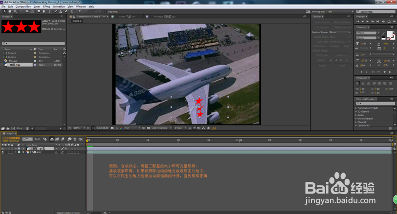Click Search Help input field
The height and width of the screenshot is (214, 397).
[376, 11]
